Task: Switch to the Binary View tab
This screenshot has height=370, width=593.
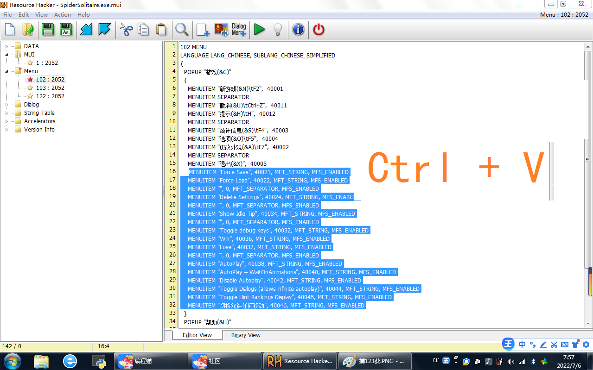Action: [x=246, y=335]
